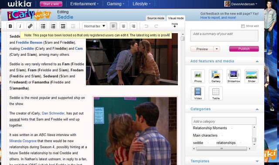This screenshot has width=279, height=165.
Task: Click the edit summary text field
Action: 224,36
